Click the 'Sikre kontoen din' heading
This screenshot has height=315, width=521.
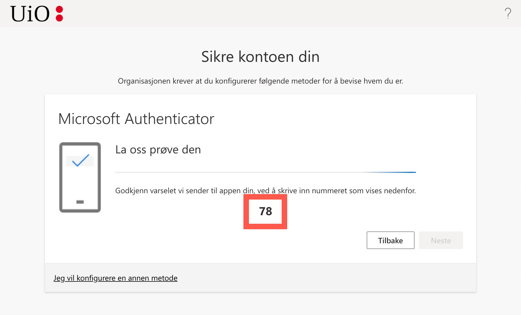[260, 57]
